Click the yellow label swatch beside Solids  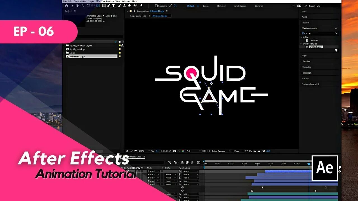tap(120, 53)
